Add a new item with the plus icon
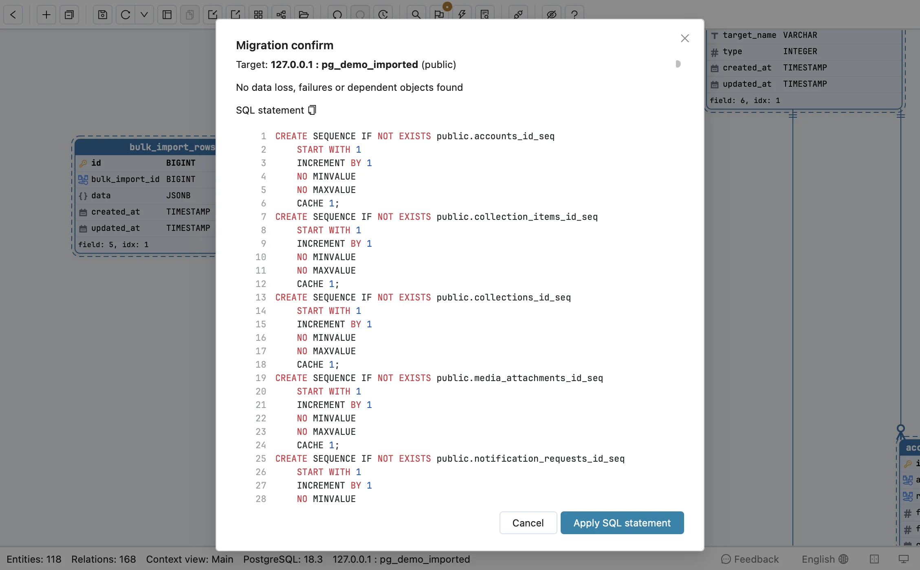The height and width of the screenshot is (570, 920). (46, 15)
